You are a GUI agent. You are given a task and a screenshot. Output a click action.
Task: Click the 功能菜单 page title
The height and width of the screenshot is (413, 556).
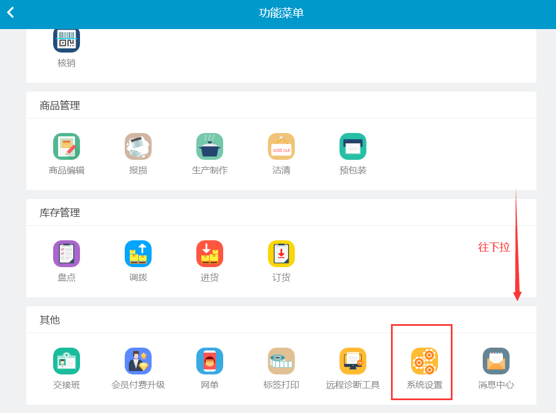coord(281,13)
